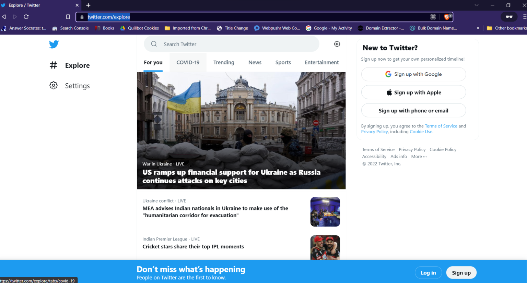Select the For you tab
Screen dimensions: 527x283
[x=153, y=62]
